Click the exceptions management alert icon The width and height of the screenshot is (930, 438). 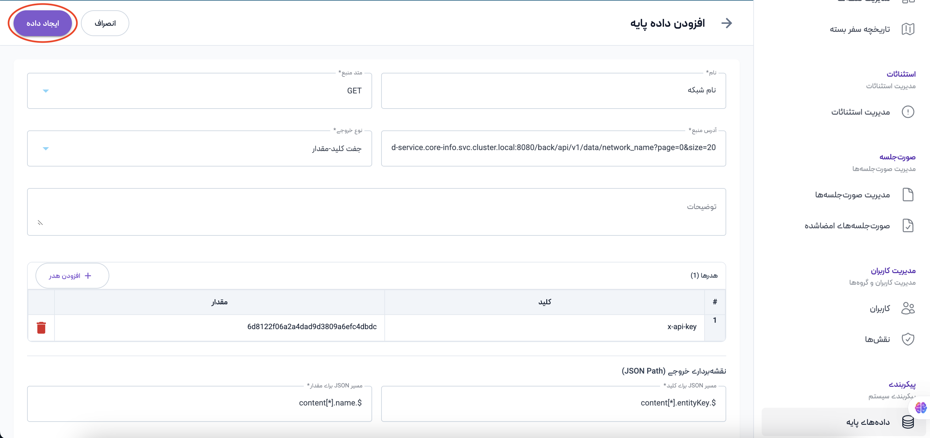click(908, 112)
